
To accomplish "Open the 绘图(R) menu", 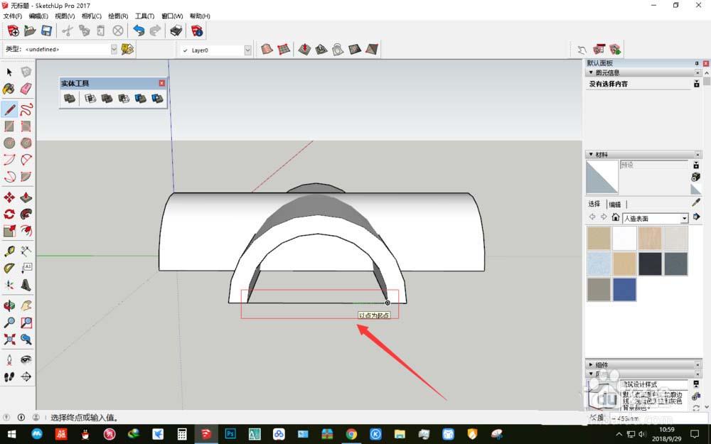I will tap(118, 16).
